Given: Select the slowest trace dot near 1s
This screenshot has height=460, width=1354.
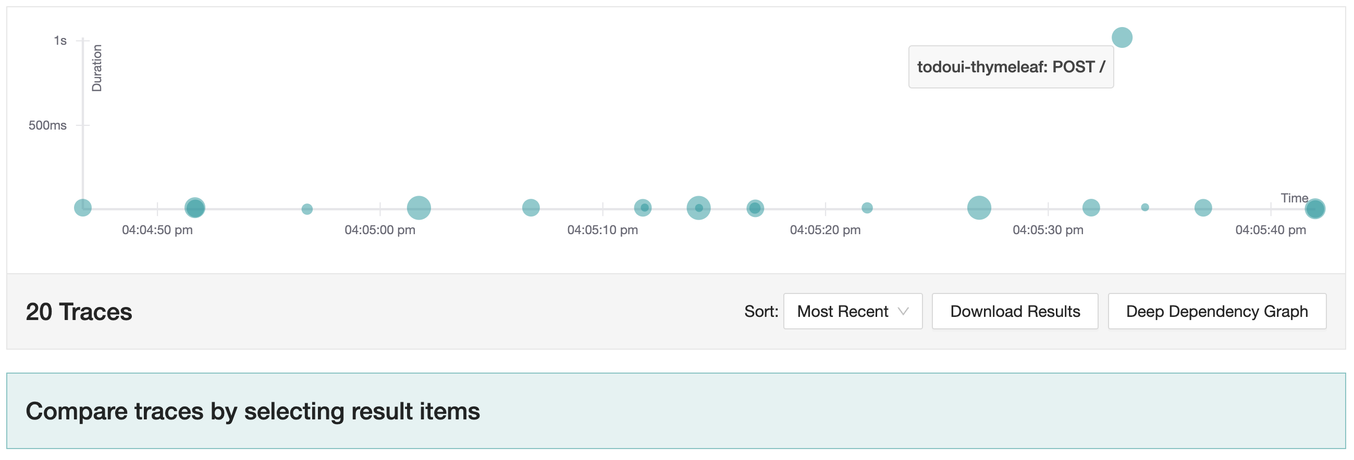Looking at the screenshot, I should coord(1122,37).
